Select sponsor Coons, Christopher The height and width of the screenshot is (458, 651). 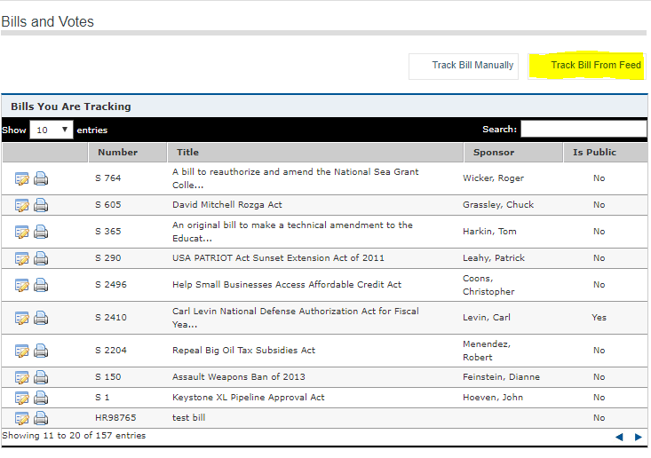point(488,285)
